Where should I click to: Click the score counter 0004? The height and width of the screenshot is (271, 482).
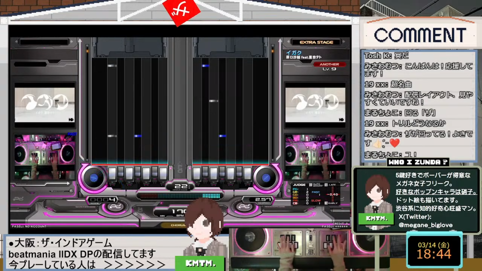click(103, 199)
